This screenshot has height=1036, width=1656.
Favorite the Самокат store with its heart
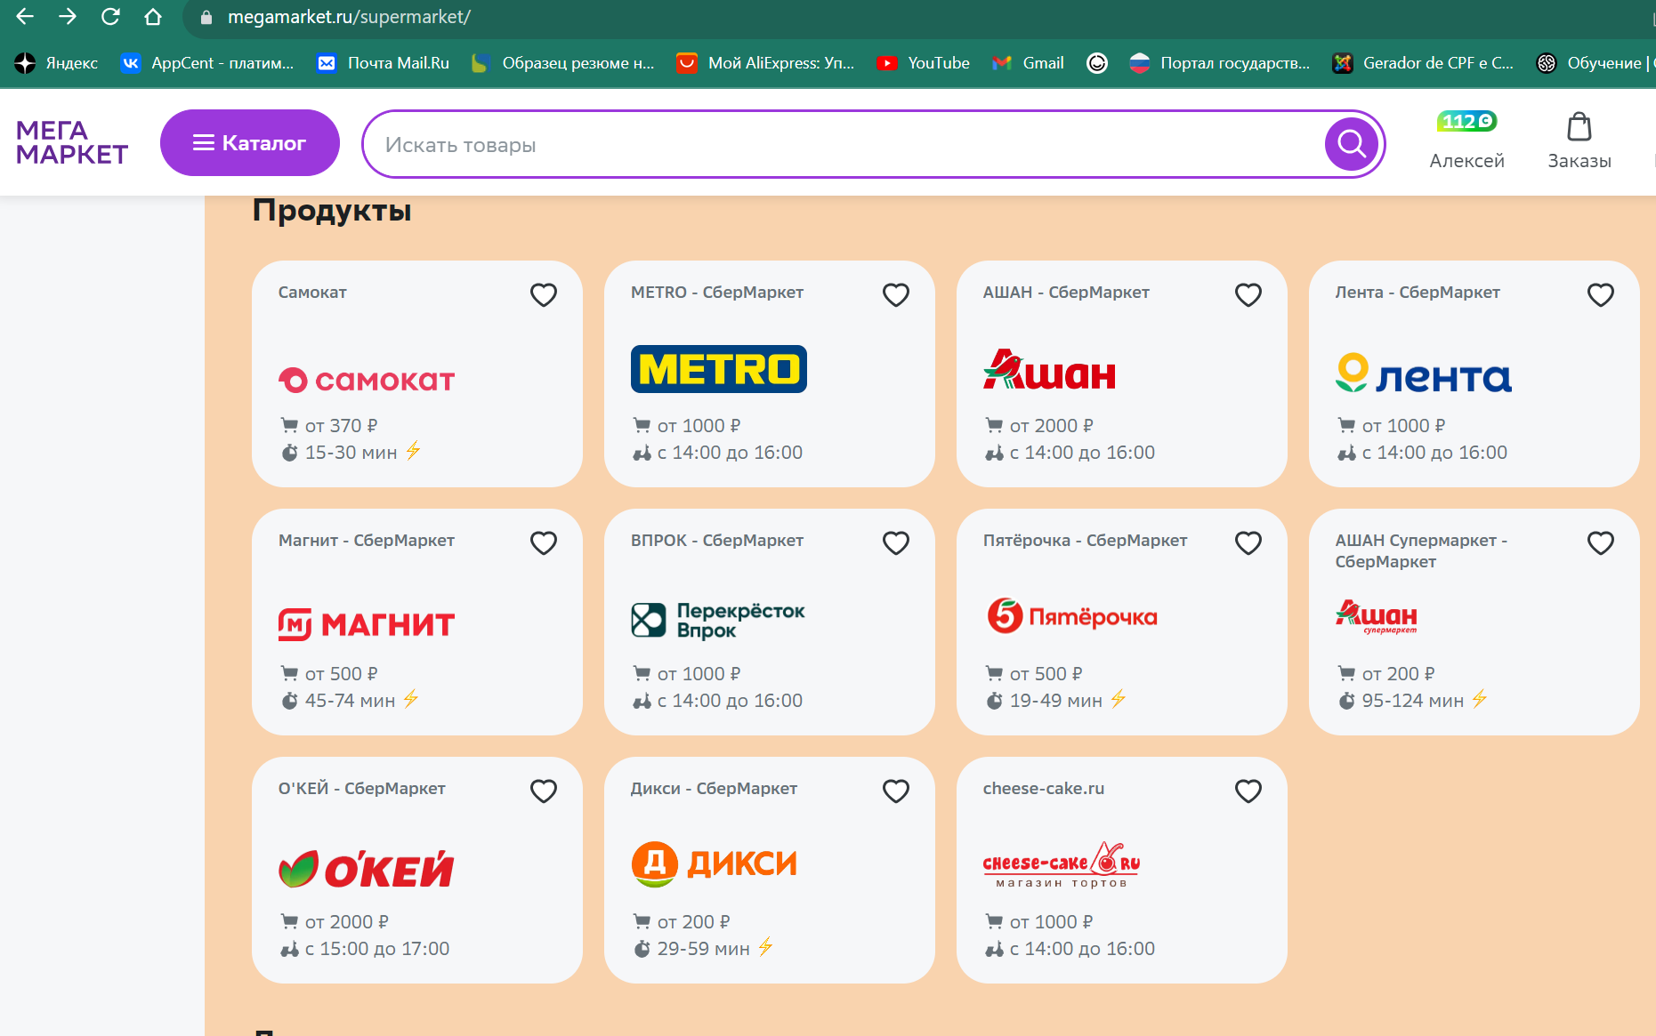click(x=544, y=294)
